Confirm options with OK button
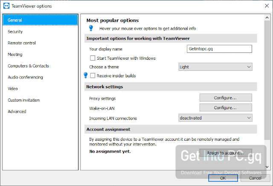The width and height of the screenshot is (273, 186). 223,178
